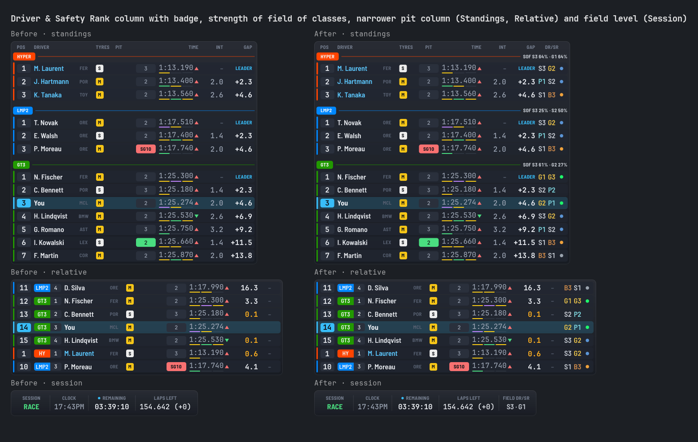
Task: Click P. Moreau's SG10 penalty badge in Before standings
Action: pos(146,149)
